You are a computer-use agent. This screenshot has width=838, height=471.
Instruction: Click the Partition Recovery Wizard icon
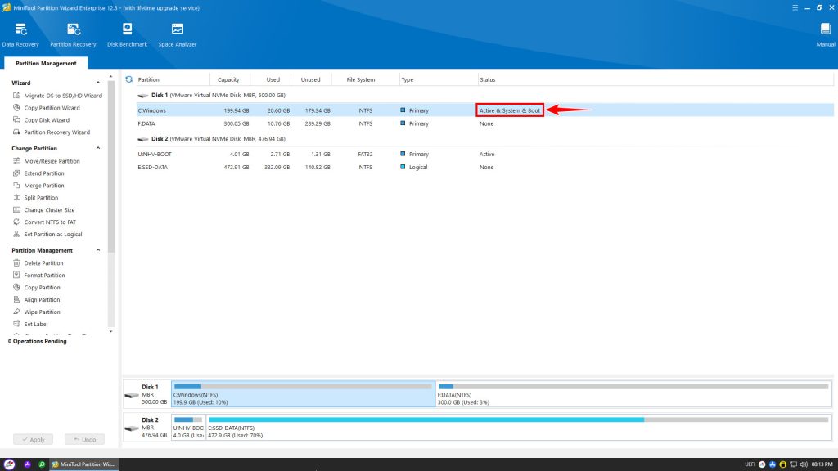click(16, 132)
